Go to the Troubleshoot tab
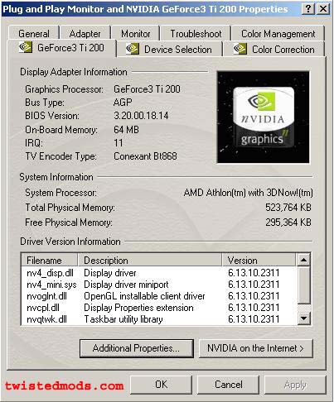This screenshot has height=402, width=334. [196, 34]
